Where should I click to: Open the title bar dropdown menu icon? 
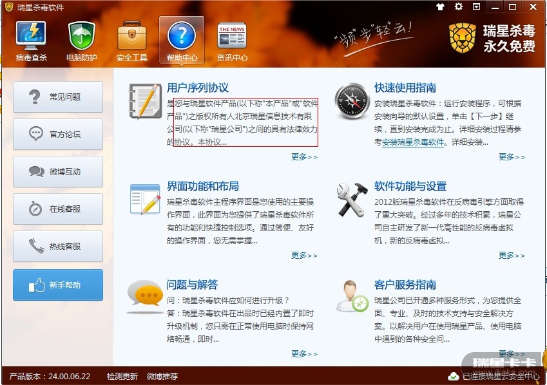pos(476,6)
